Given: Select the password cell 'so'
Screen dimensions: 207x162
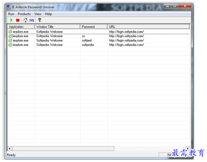Looking at the screenshot, I should [83, 36].
